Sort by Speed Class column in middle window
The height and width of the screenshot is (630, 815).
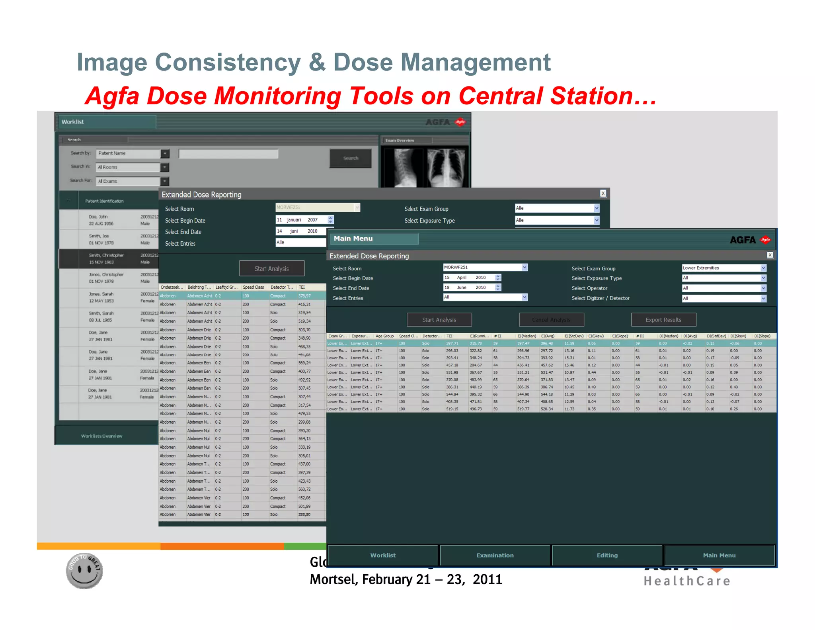pos(254,287)
